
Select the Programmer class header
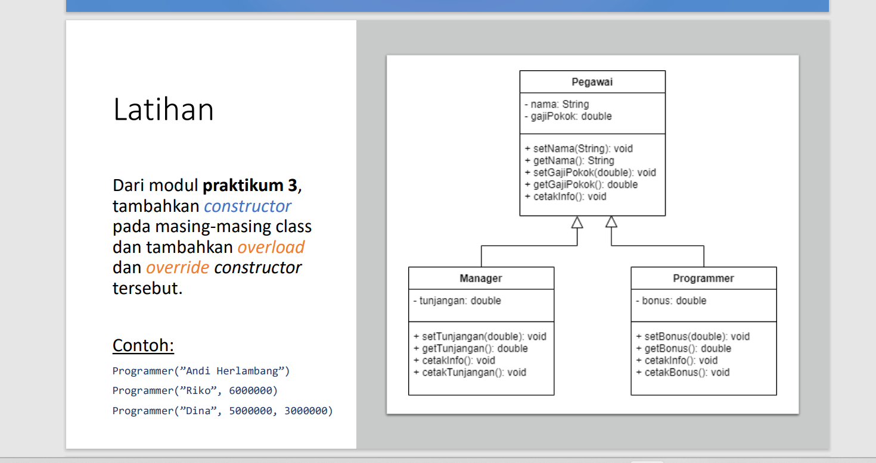pos(703,278)
